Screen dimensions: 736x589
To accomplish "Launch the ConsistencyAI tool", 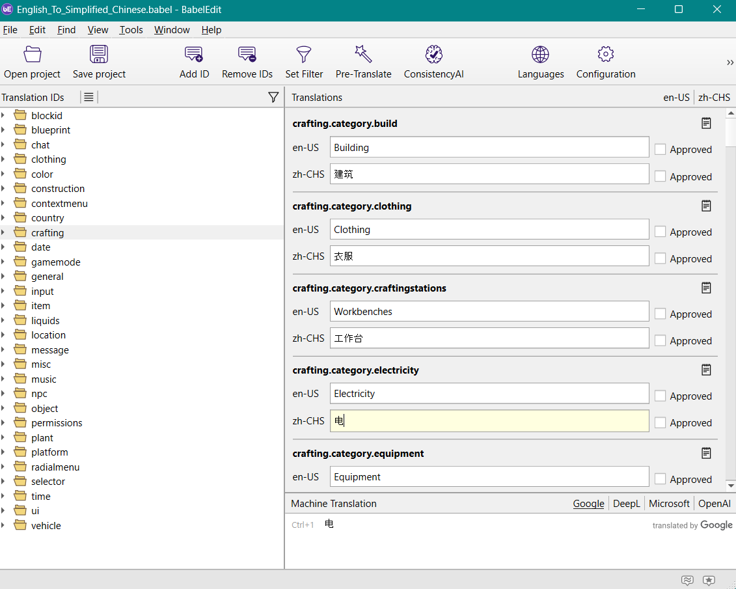I will point(433,55).
